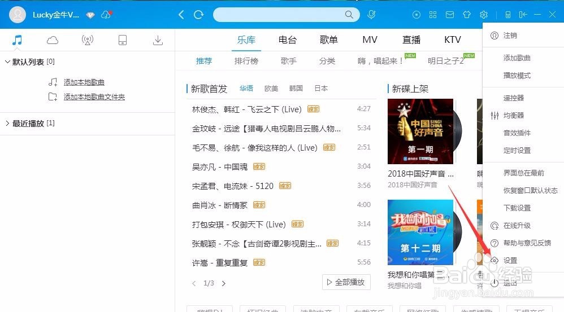This screenshot has width=564, height=312.
Task: Filter new songs by 日本
Action: pos(321,89)
